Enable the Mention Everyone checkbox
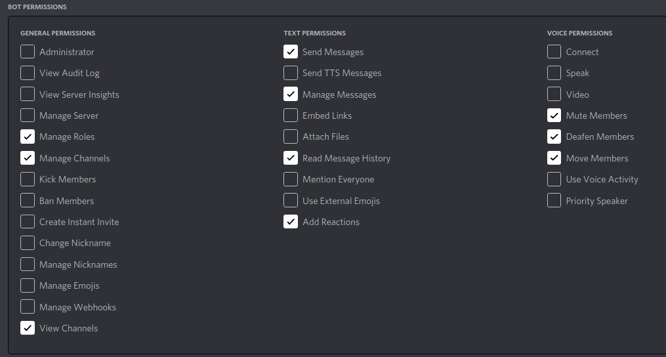The image size is (666, 357). click(x=291, y=179)
